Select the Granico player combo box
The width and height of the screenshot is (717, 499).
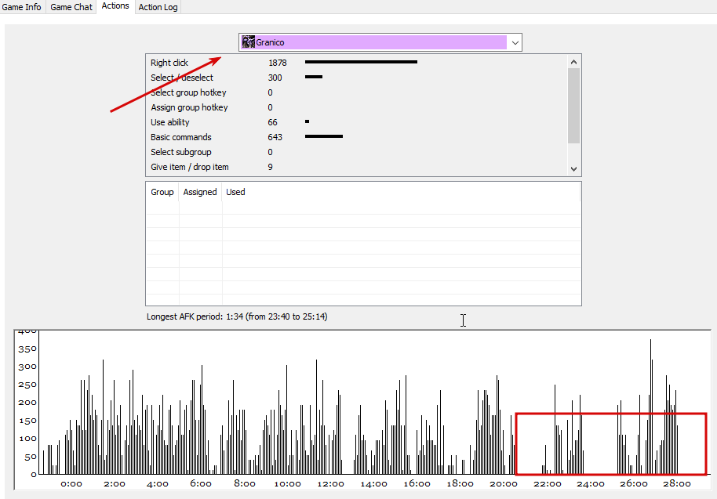click(380, 42)
